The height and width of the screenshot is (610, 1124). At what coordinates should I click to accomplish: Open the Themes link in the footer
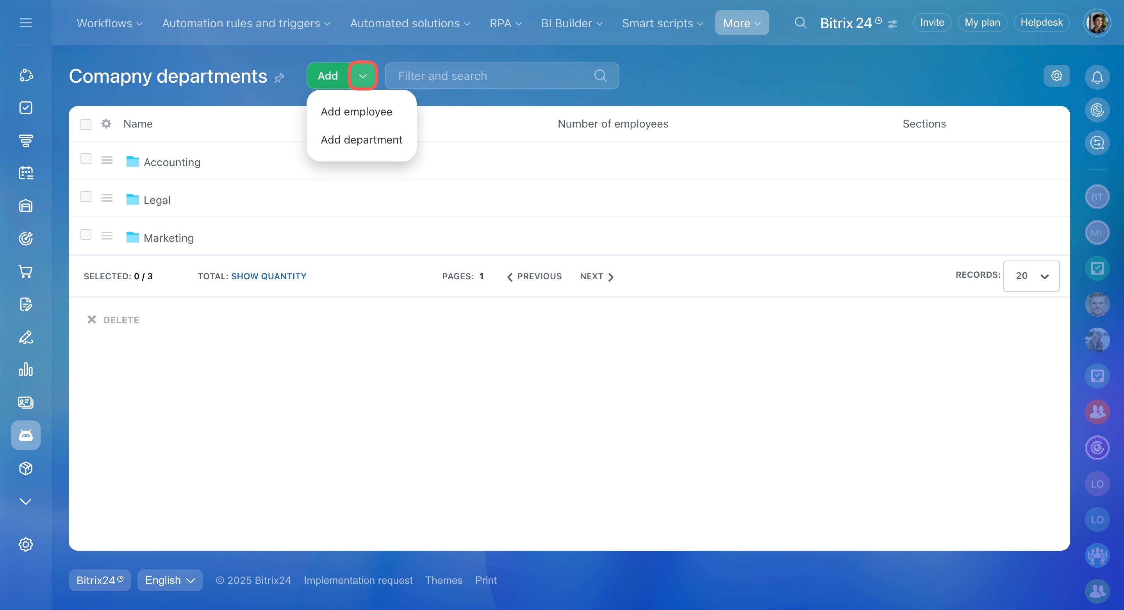point(444,580)
